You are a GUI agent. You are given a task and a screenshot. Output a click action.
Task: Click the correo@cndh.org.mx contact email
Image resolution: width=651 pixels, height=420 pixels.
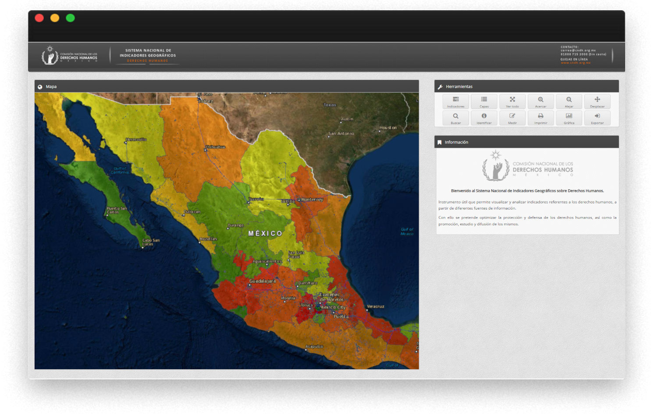(578, 50)
